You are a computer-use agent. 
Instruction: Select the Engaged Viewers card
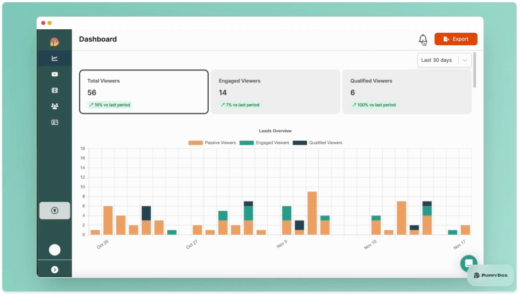tap(275, 92)
